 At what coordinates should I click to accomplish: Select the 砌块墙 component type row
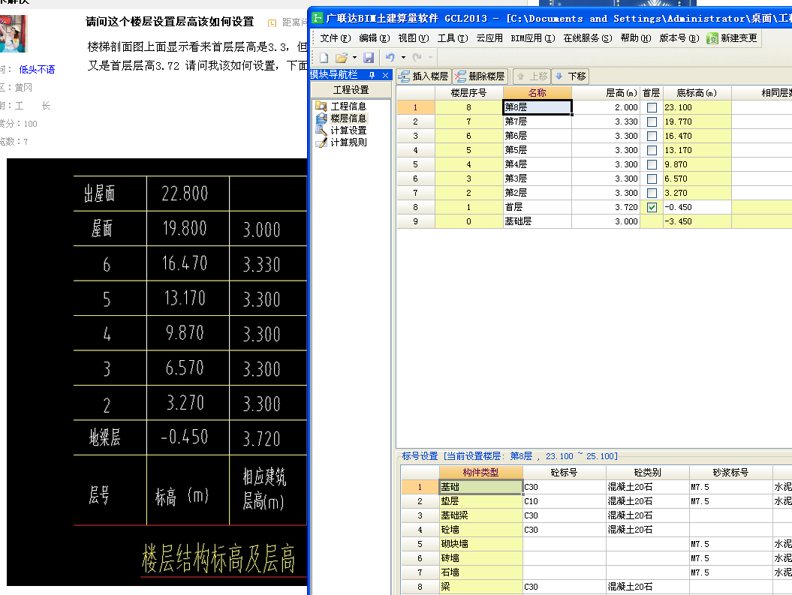coord(481,544)
